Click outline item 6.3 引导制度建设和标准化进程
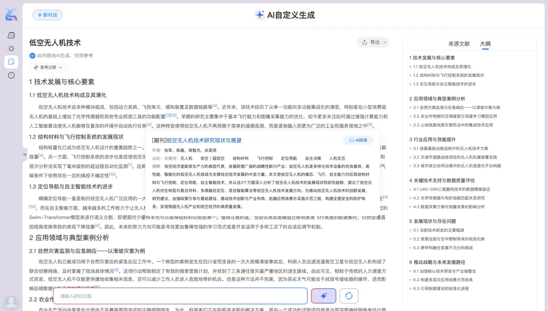 [440, 288]
